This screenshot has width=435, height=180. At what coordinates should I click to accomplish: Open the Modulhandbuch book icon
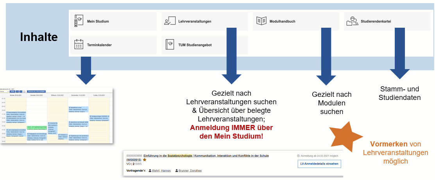[261, 21]
